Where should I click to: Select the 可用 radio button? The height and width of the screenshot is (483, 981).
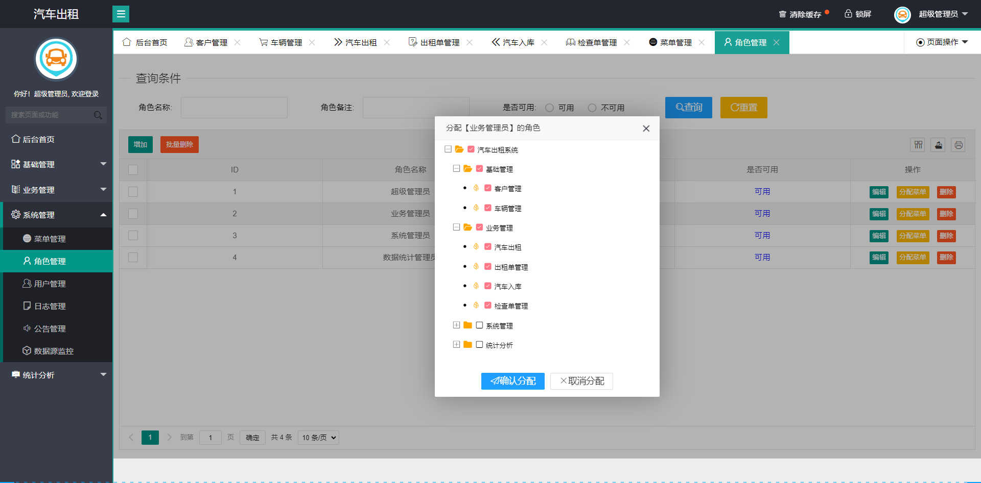coord(550,108)
